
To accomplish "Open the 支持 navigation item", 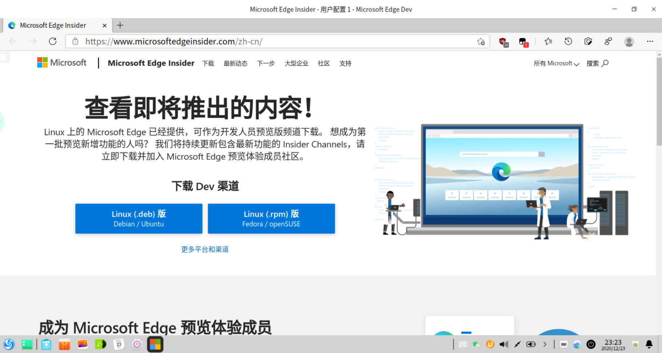I will pos(345,64).
